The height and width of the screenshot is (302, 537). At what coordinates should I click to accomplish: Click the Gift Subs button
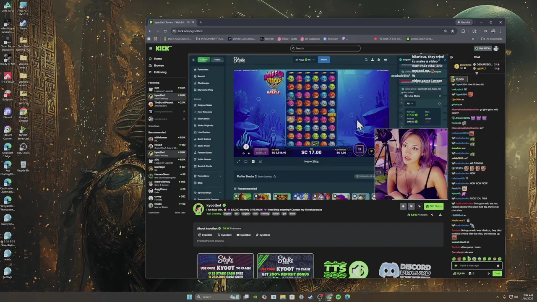[433, 206]
